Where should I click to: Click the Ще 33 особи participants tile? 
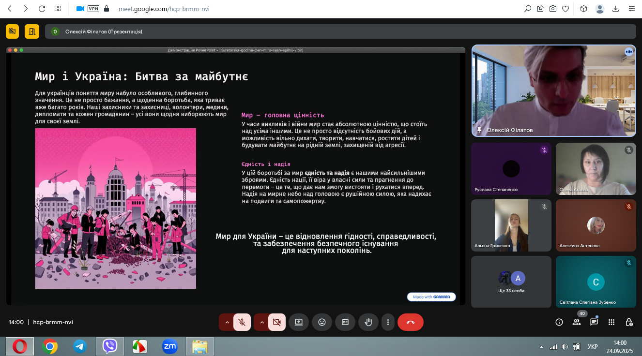click(x=511, y=282)
